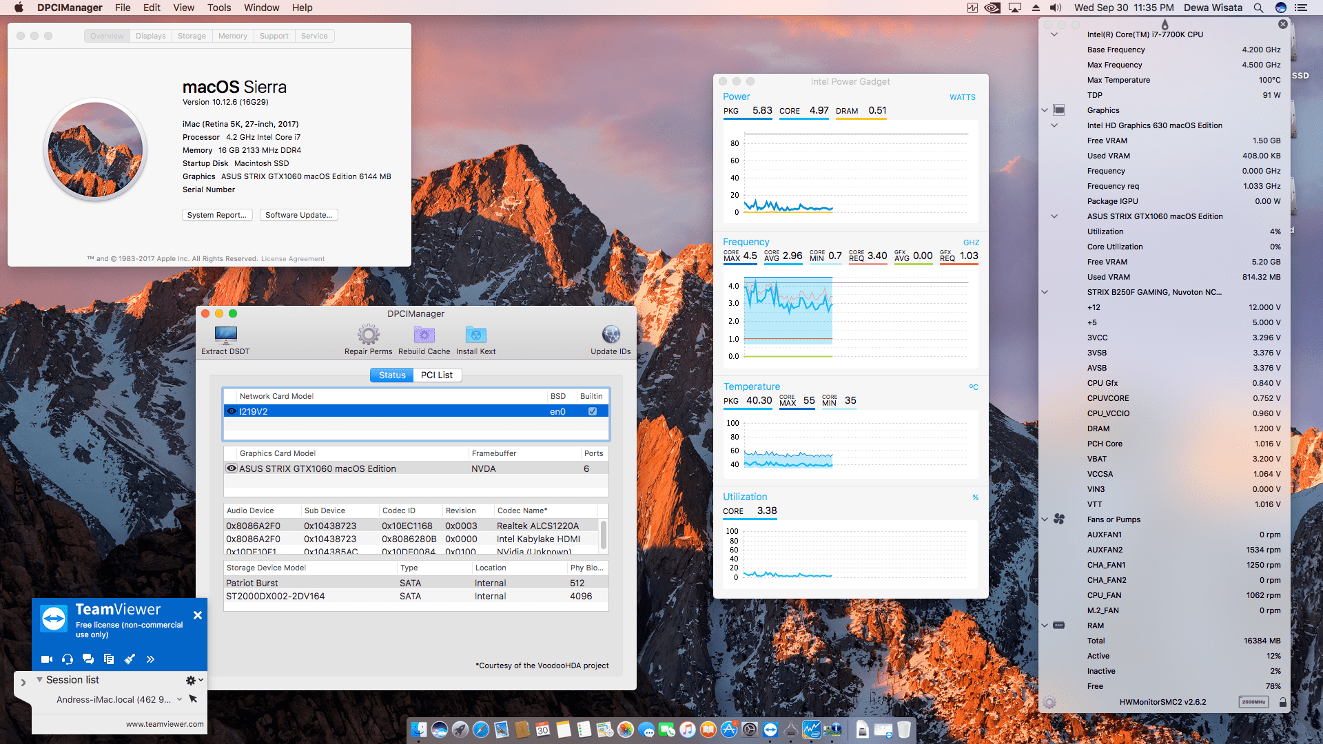This screenshot has width=1323, height=744.
Task: Adjust the 2500MHz slider in HWMonitor
Action: click(x=1253, y=702)
